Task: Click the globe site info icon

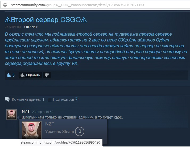Action: click(5, 5)
